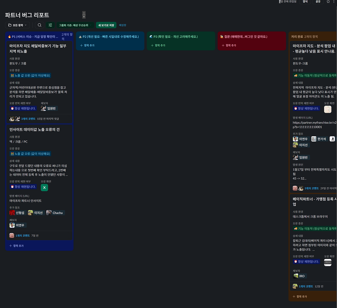This screenshot has height=308, width=337.
Task: Open the 그룹화 기준: 예상 우선순위 dropdown
Action: 75,25
